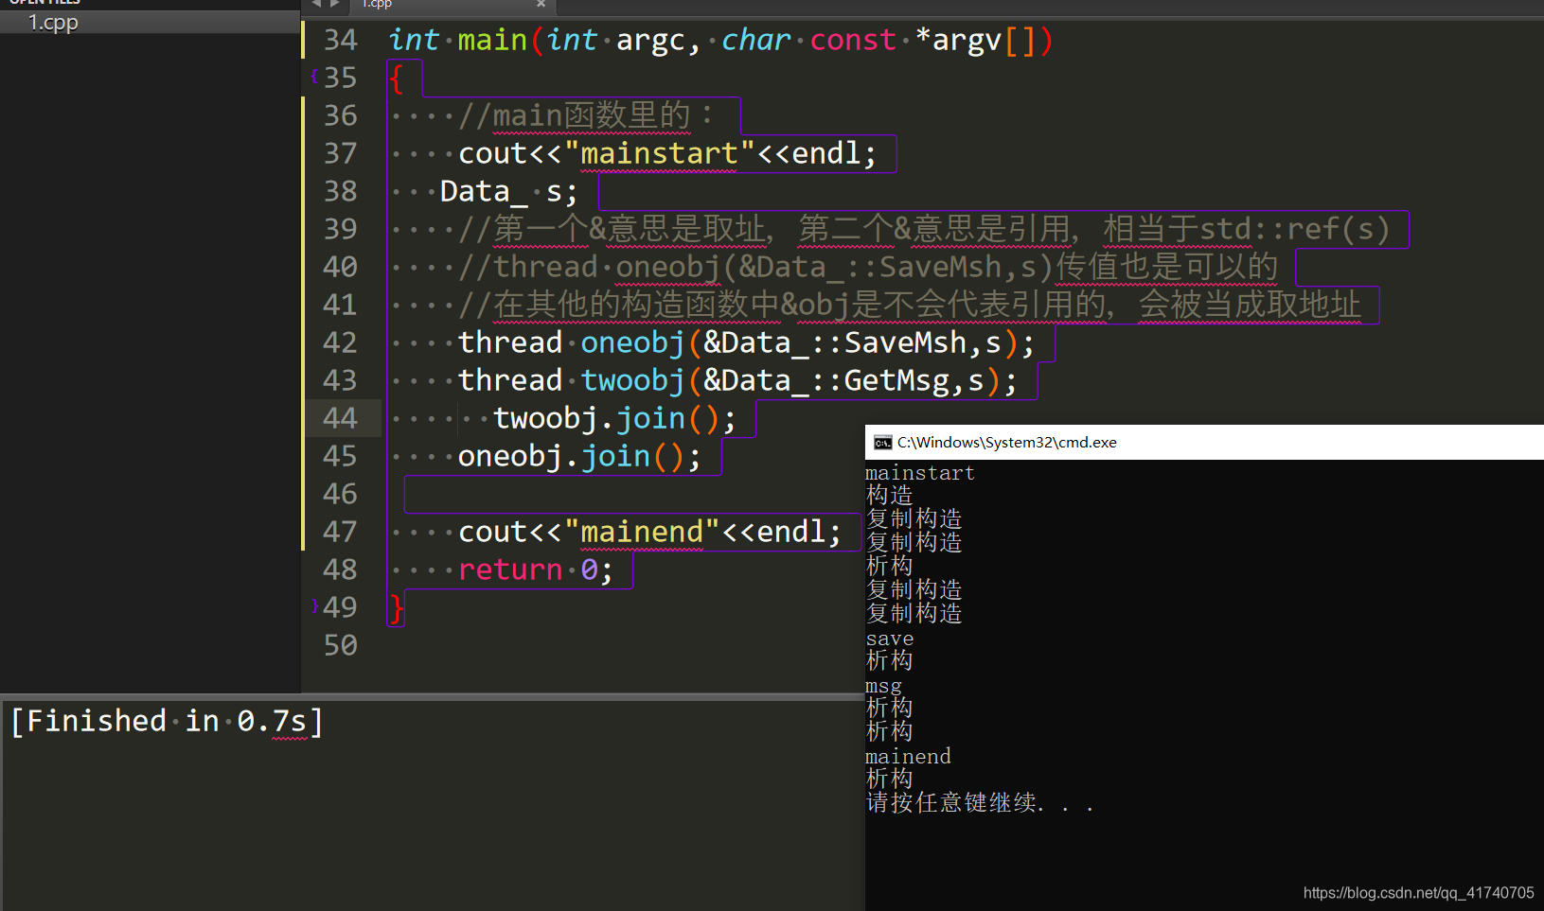Image resolution: width=1544 pixels, height=911 pixels.
Task: Click the return keyword on line 48
Action: pyautogui.click(x=510, y=569)
